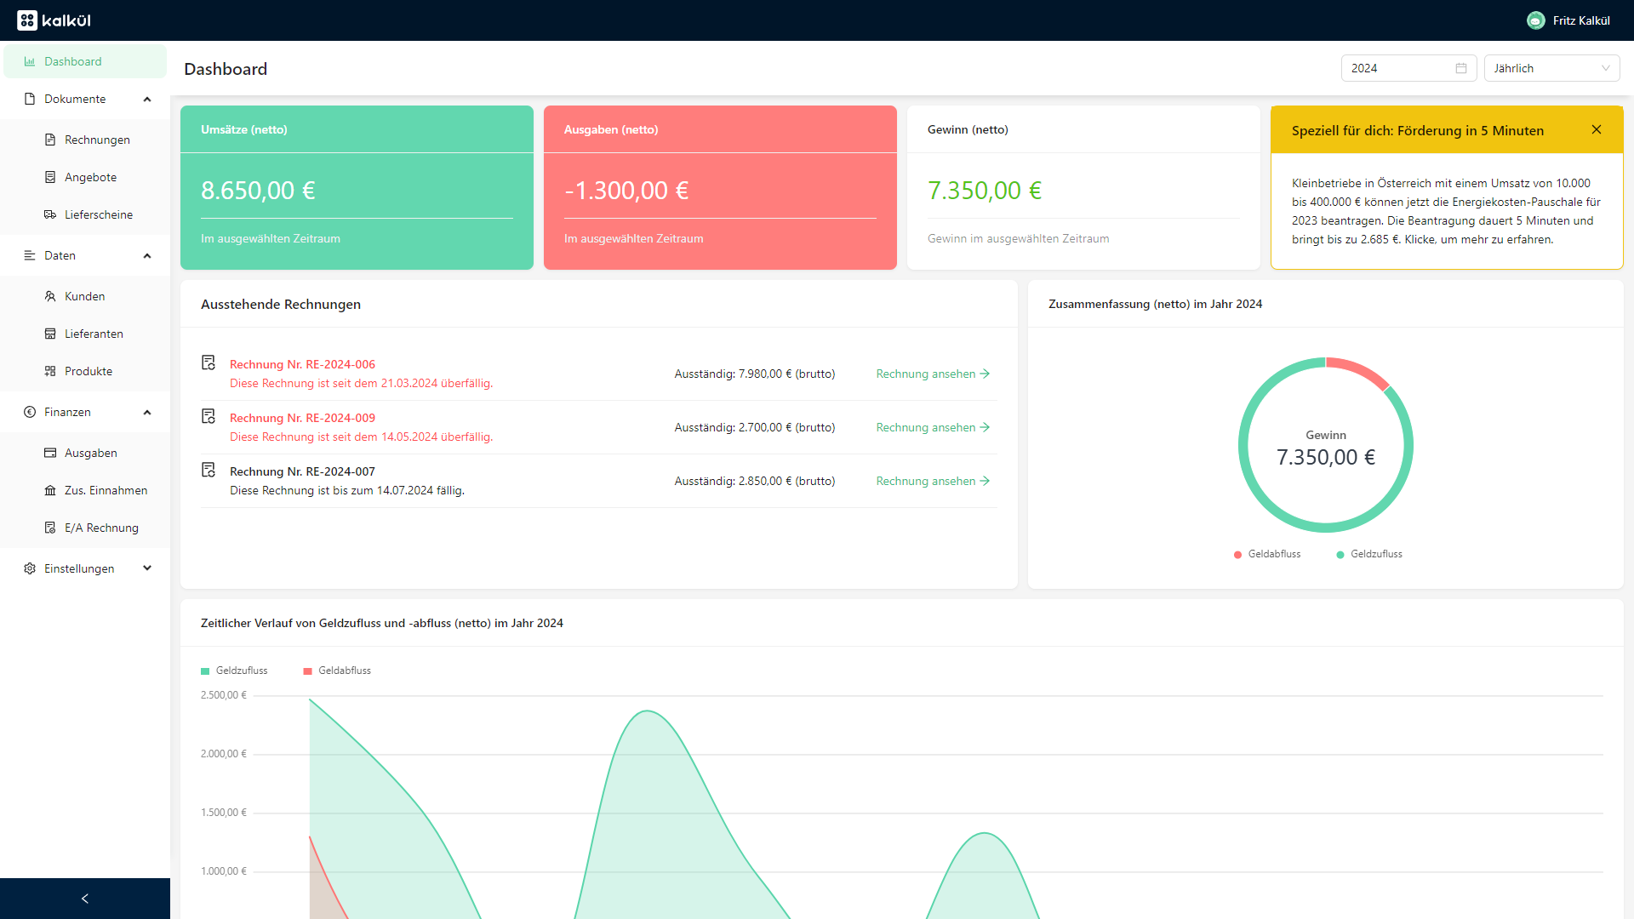Screen dimensions: 1634x919
Task: Click the invoice icon beside RE-2024-006
Action: [209, 362]
